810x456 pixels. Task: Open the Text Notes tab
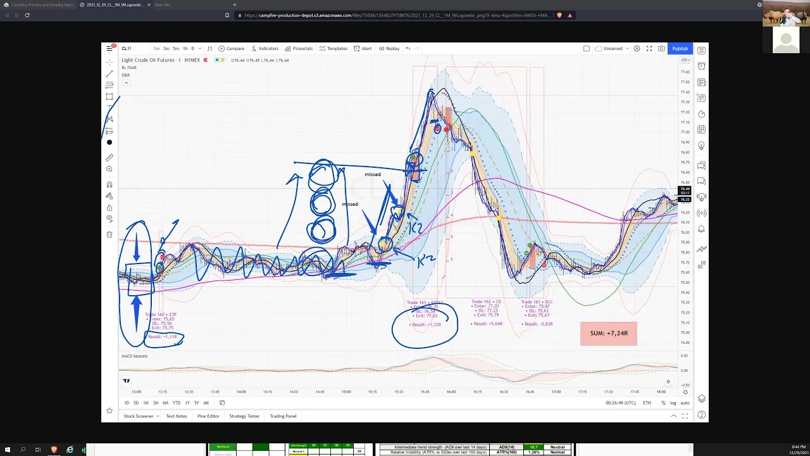[x=177, y=416]
